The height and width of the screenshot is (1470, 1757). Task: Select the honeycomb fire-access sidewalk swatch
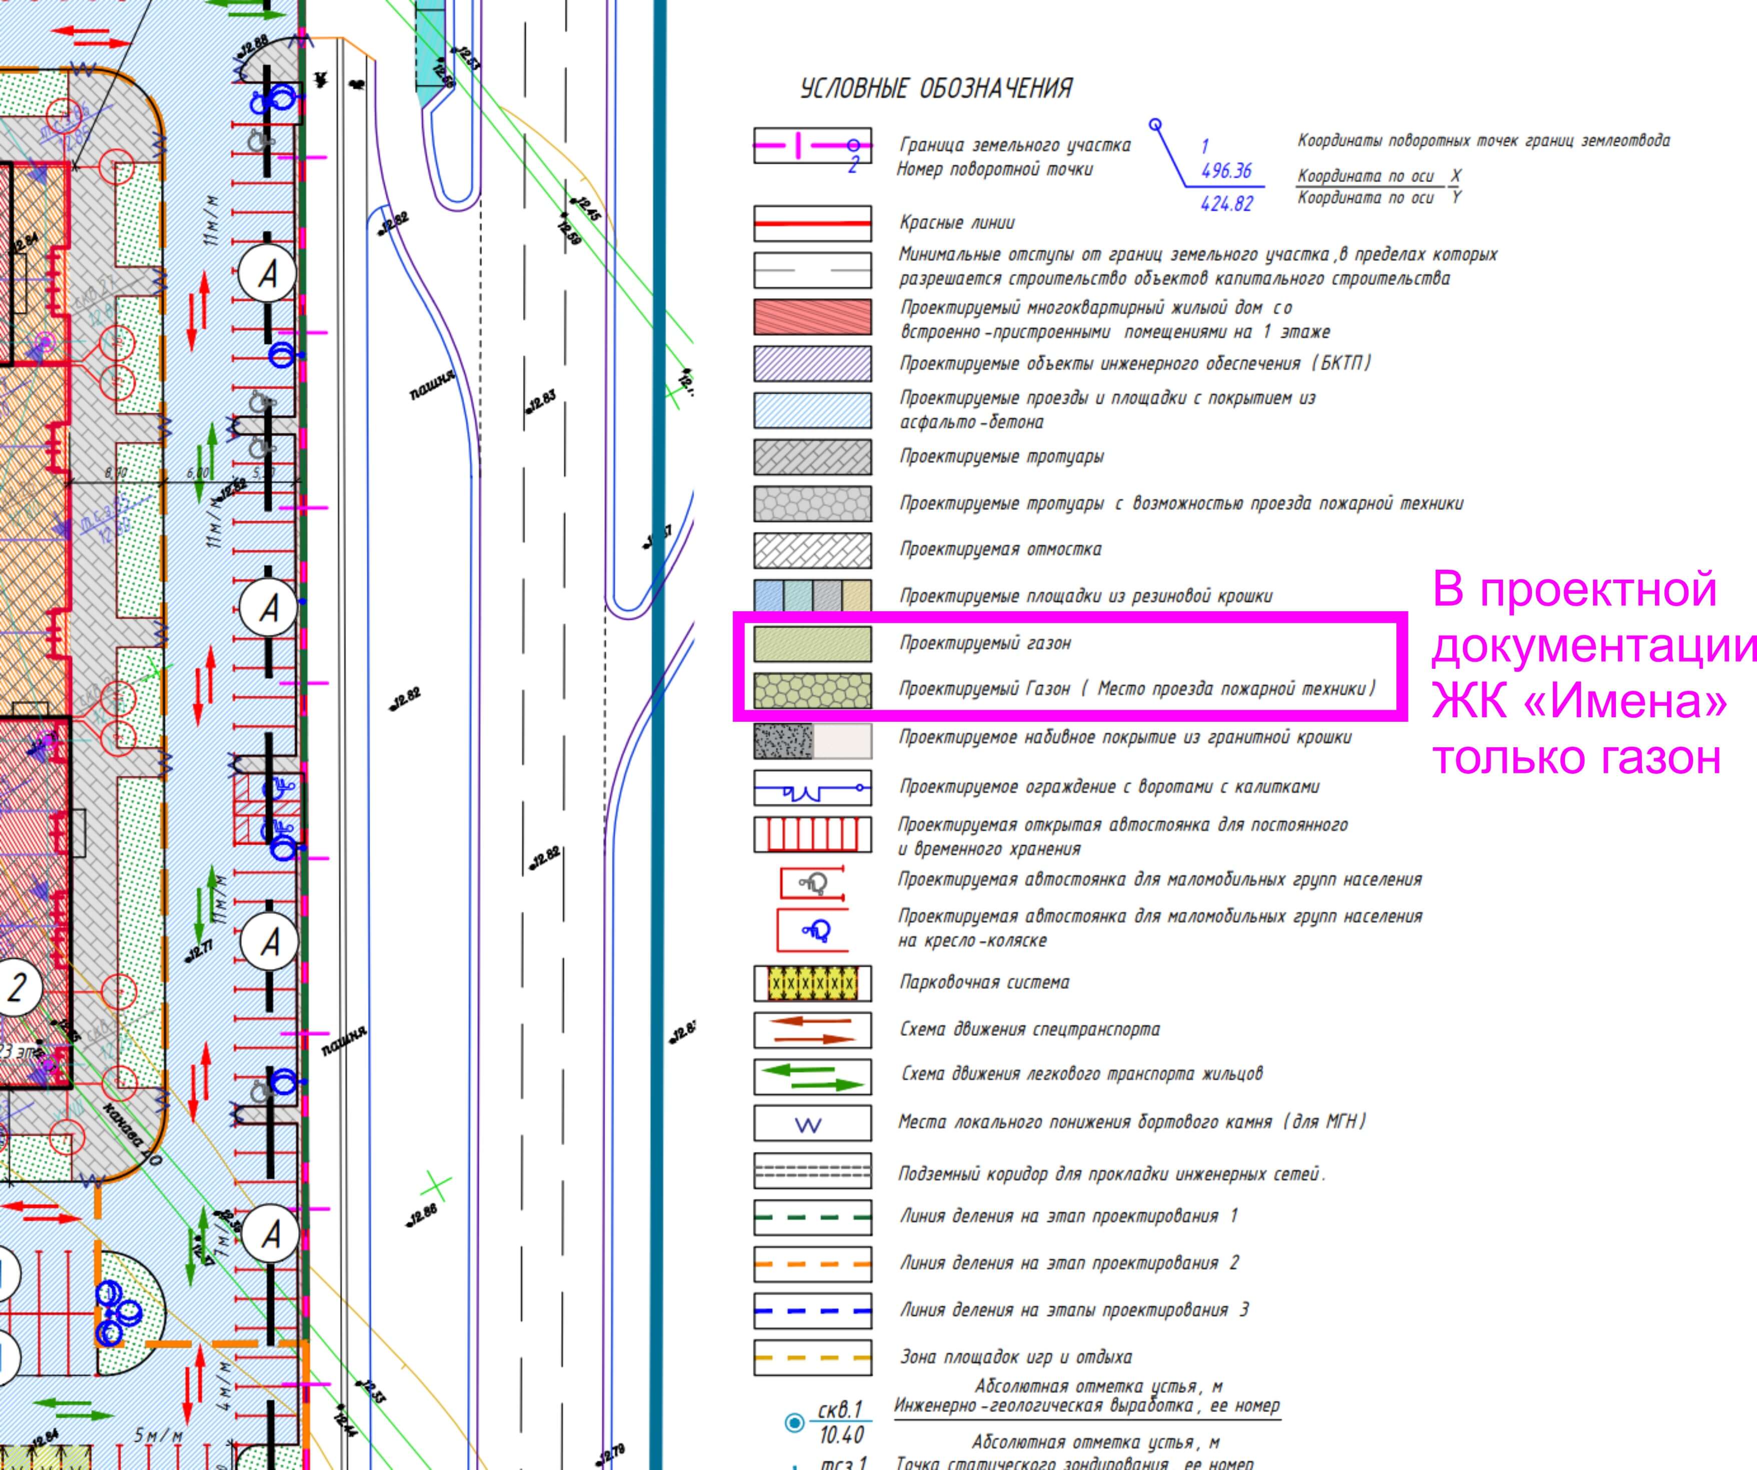[812, 505]
